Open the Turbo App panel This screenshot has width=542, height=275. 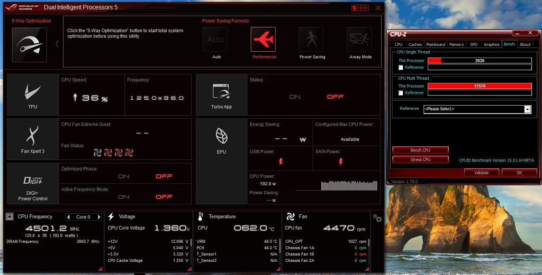tap(222, 95)
